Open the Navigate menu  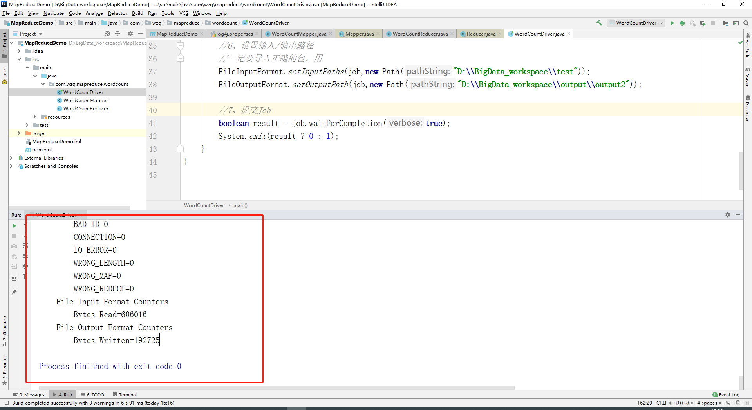[53, 13]
